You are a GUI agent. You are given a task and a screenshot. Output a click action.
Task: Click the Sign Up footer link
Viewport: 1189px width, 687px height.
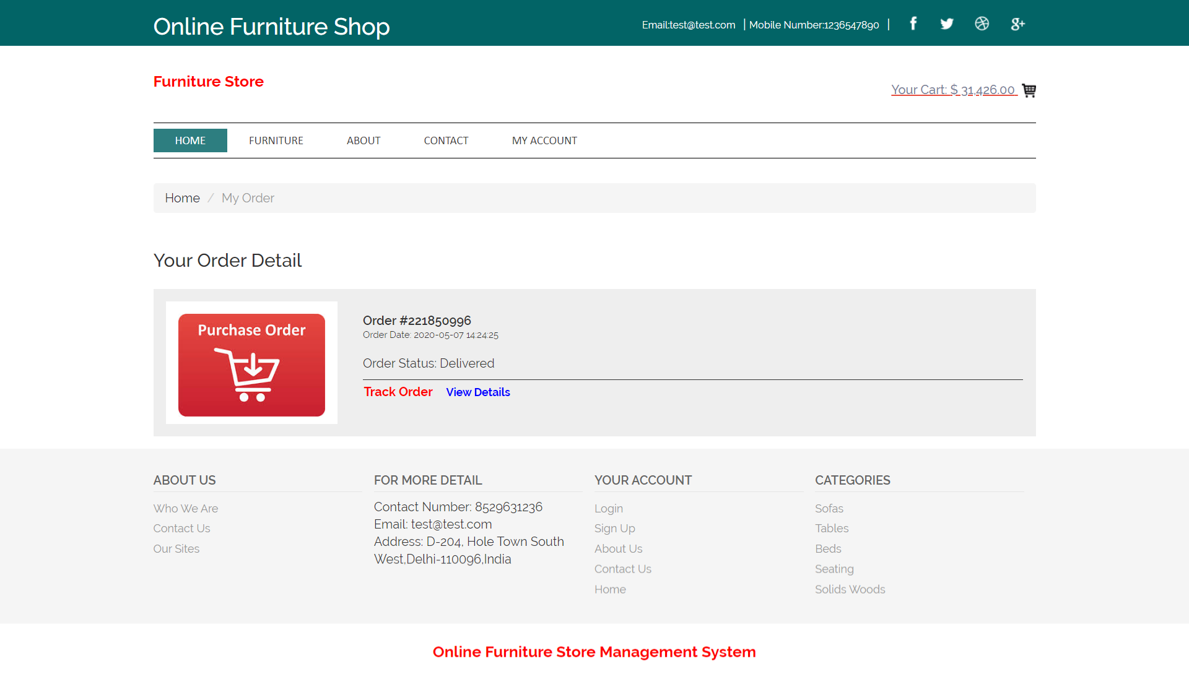coord(615,529)
